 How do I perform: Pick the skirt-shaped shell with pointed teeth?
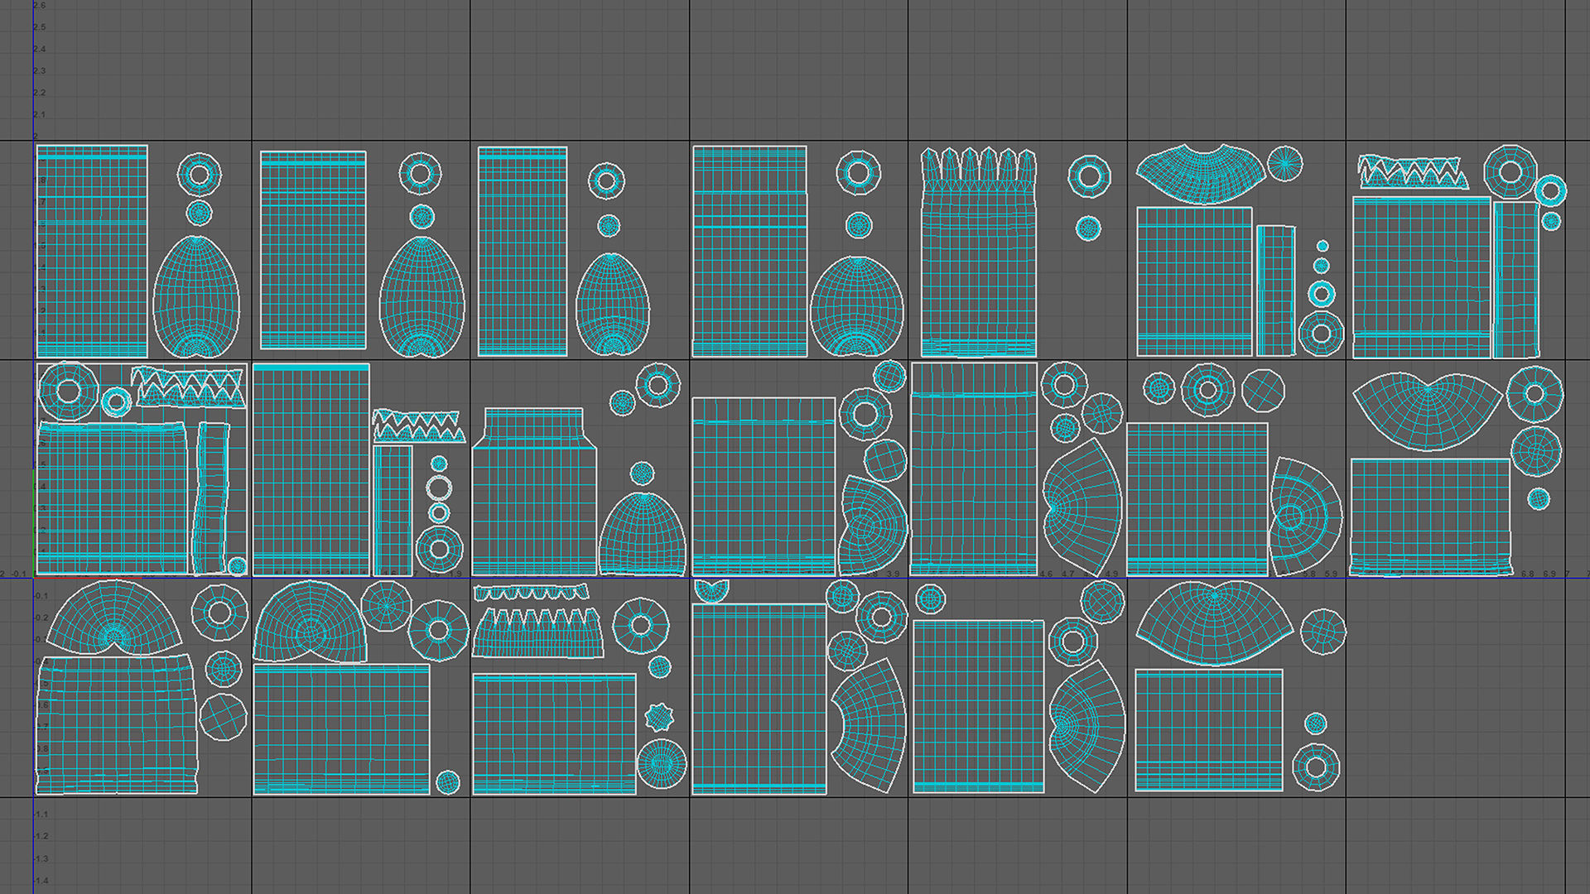[537, 636]
